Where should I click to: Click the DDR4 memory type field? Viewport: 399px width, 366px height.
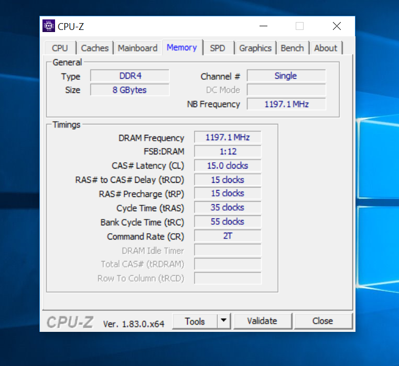(130, 76)
